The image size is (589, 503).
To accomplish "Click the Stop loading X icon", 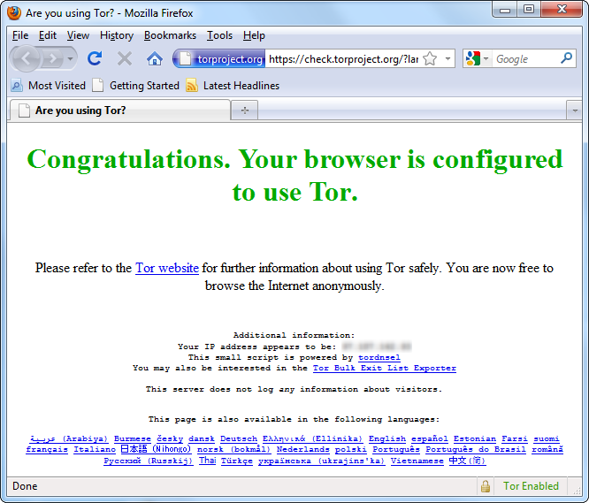I will (125, 58).
